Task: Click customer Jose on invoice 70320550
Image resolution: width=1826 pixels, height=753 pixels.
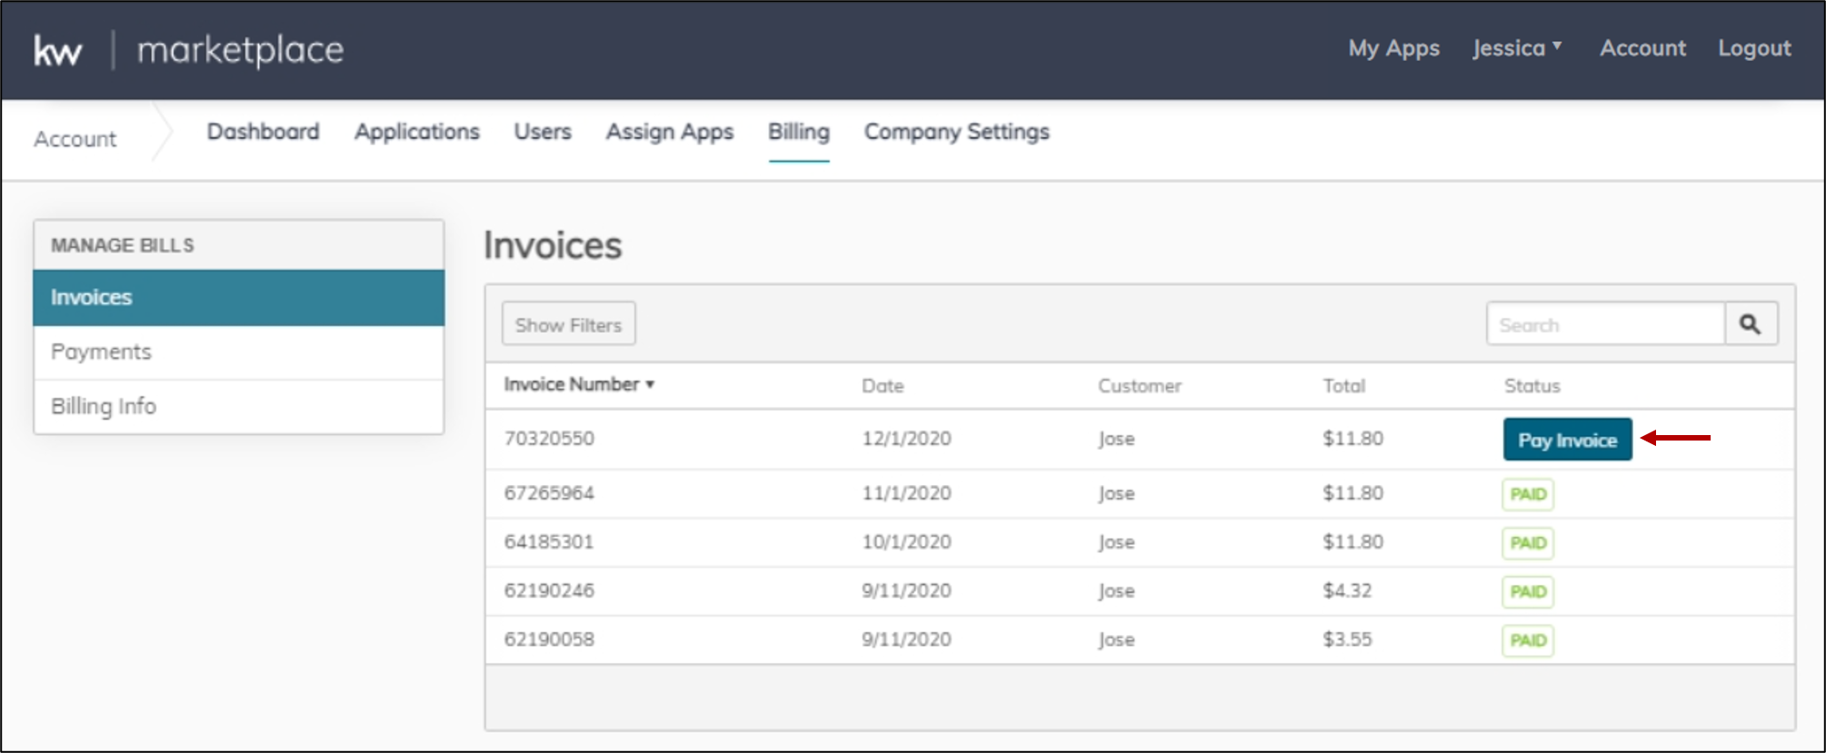Action: [x=1116, y=439]
